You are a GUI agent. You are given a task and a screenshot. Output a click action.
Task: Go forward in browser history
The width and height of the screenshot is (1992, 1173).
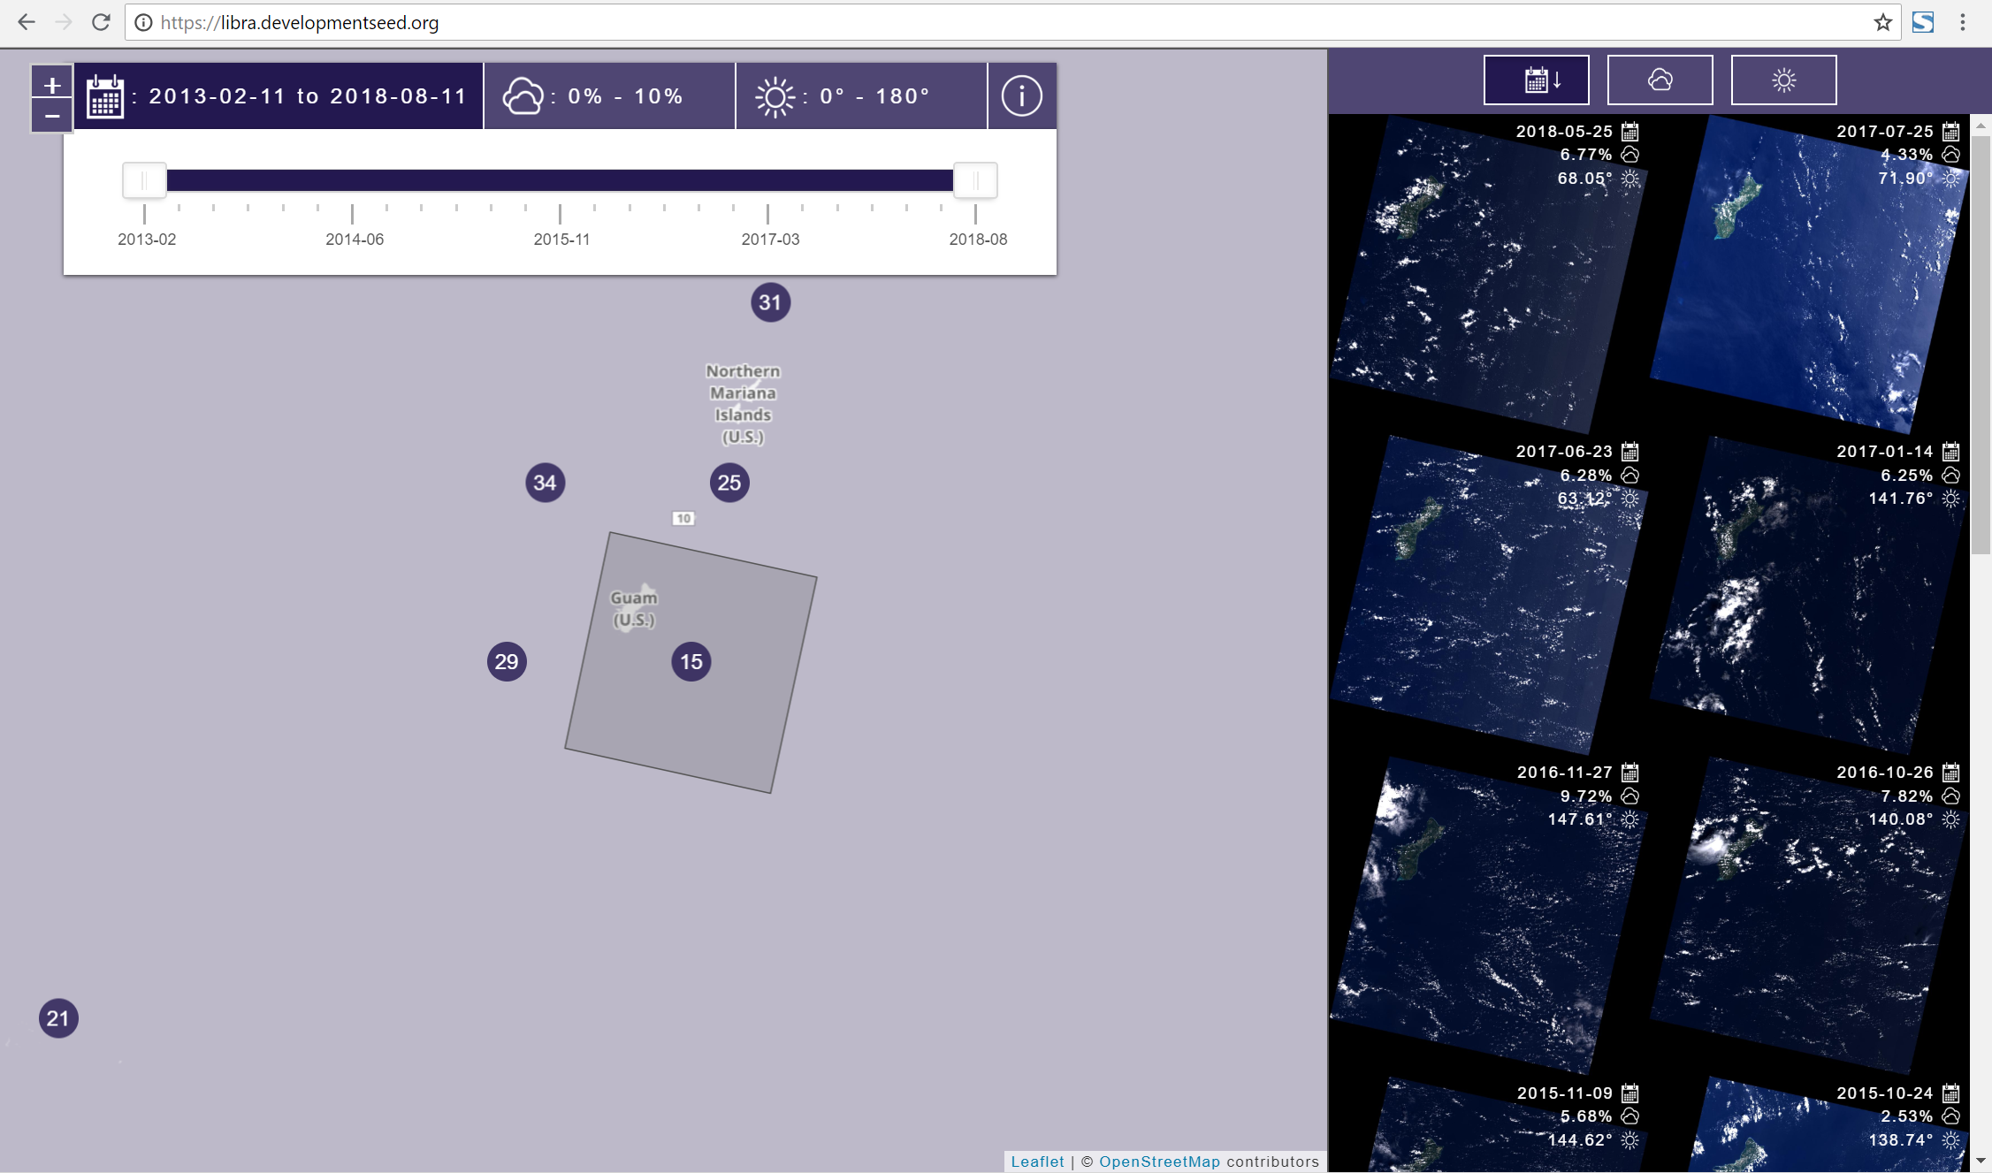[64, 22]
